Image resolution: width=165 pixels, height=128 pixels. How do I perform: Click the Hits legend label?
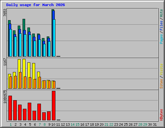pyautogui.click(x=161, y=13)
